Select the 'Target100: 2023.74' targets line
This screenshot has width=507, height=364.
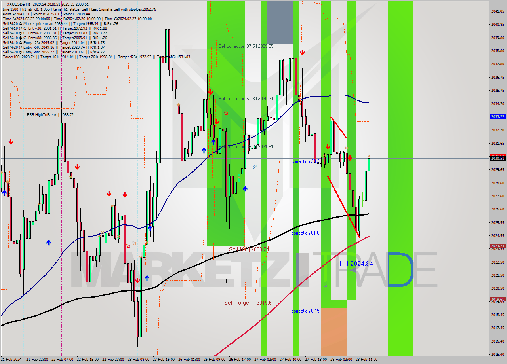tap(96, 57)
